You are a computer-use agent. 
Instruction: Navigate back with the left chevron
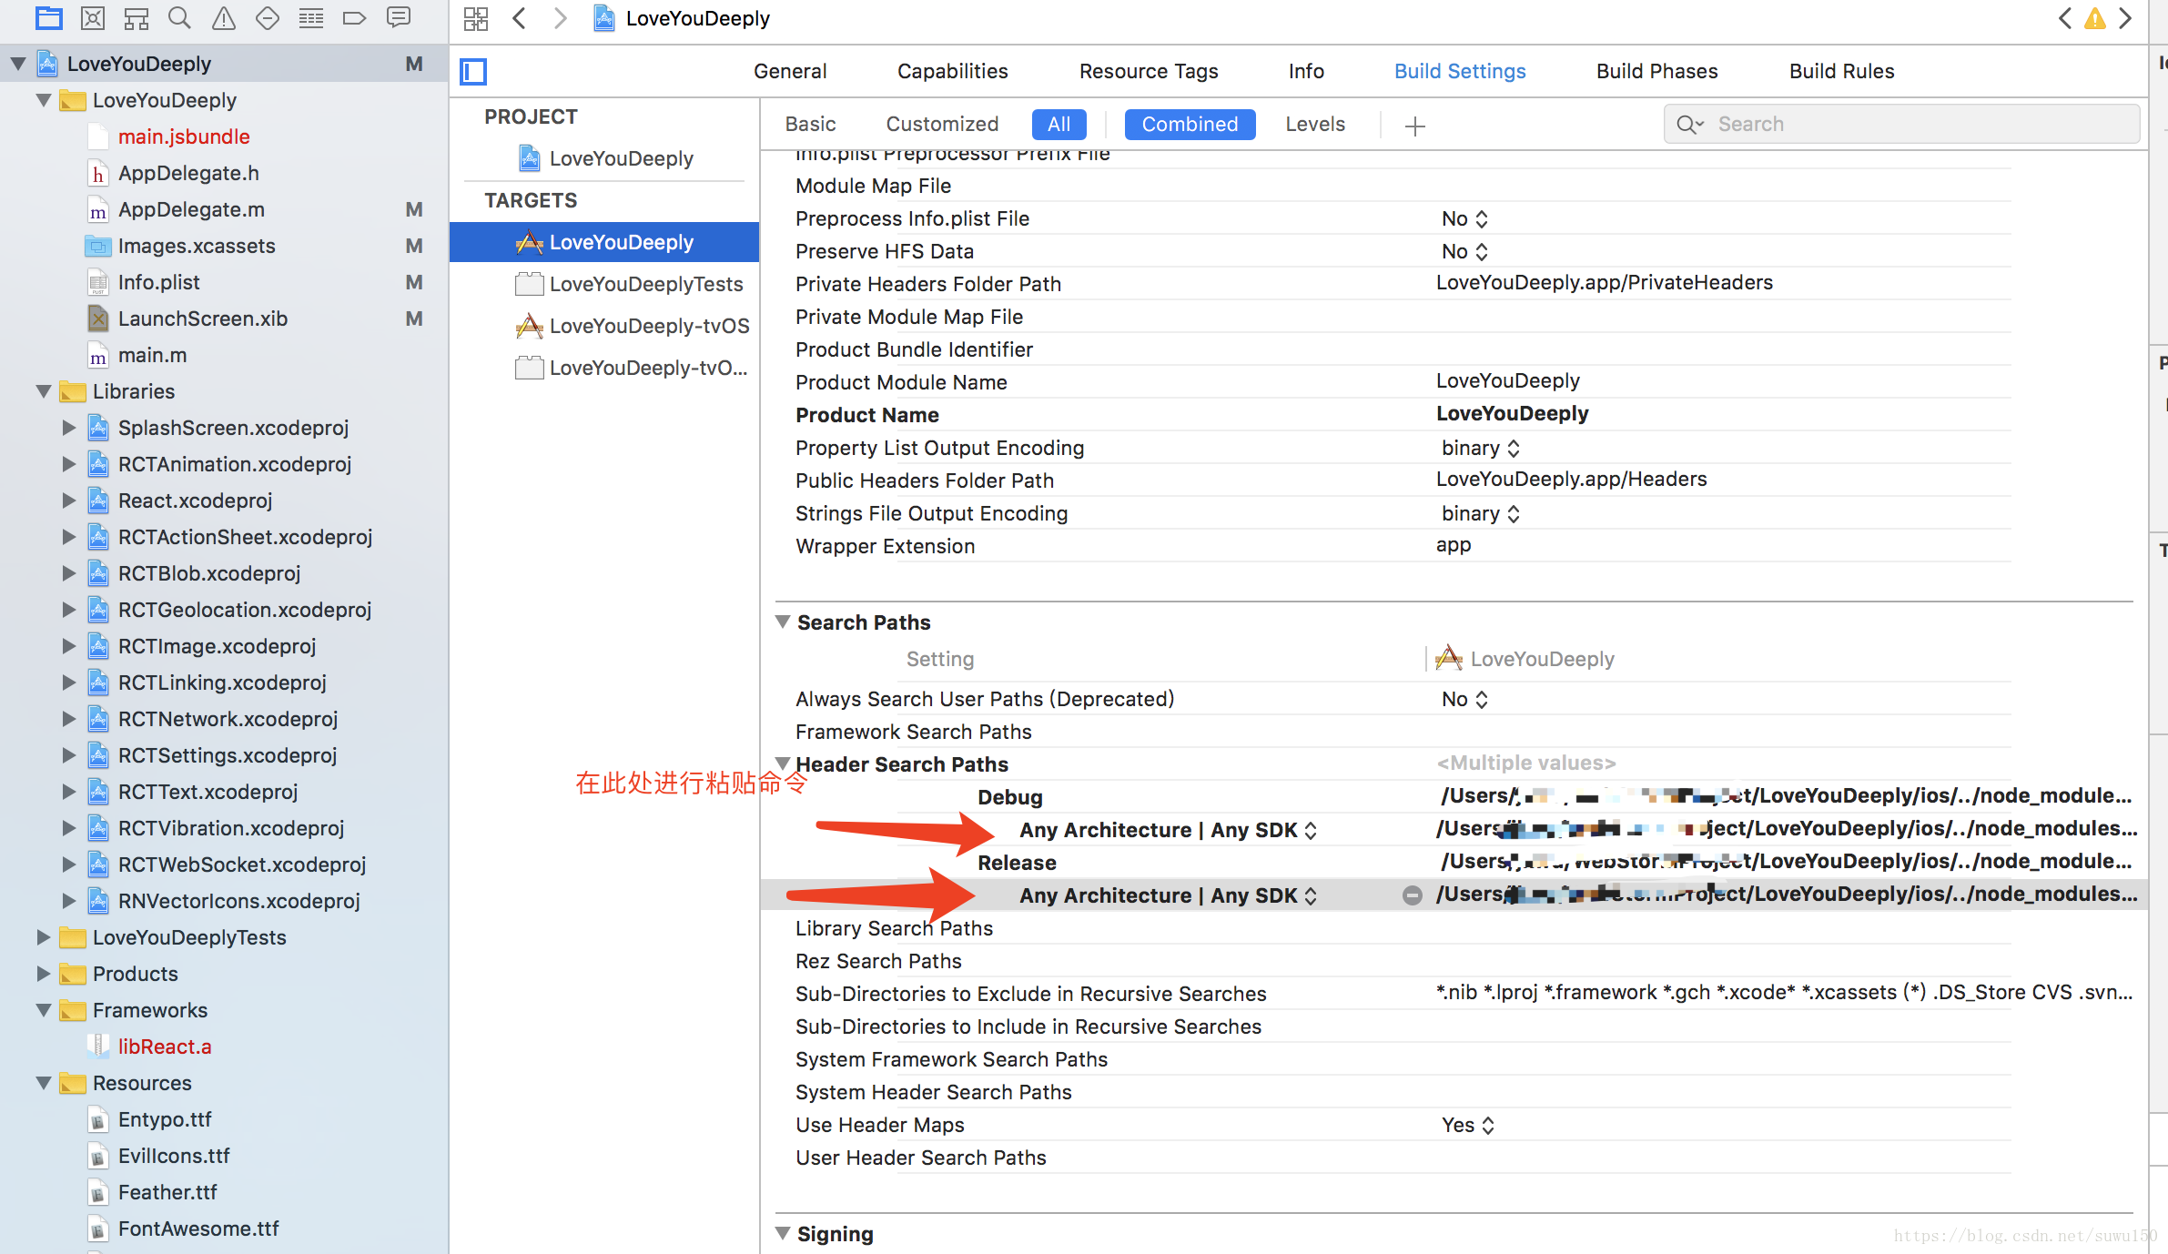[520, 18]
